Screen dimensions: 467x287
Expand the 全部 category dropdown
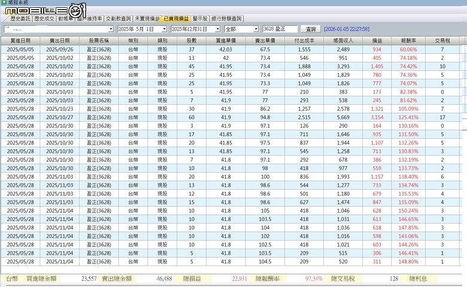coord(256,29)
